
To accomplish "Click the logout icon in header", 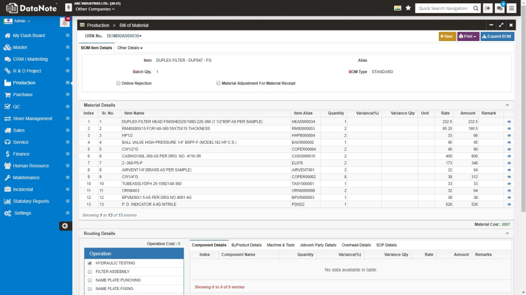I will click(488, 8).
